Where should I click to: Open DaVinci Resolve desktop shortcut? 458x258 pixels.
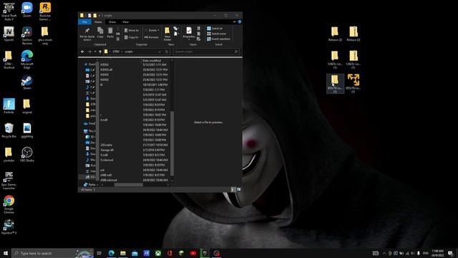pos(27,36)
